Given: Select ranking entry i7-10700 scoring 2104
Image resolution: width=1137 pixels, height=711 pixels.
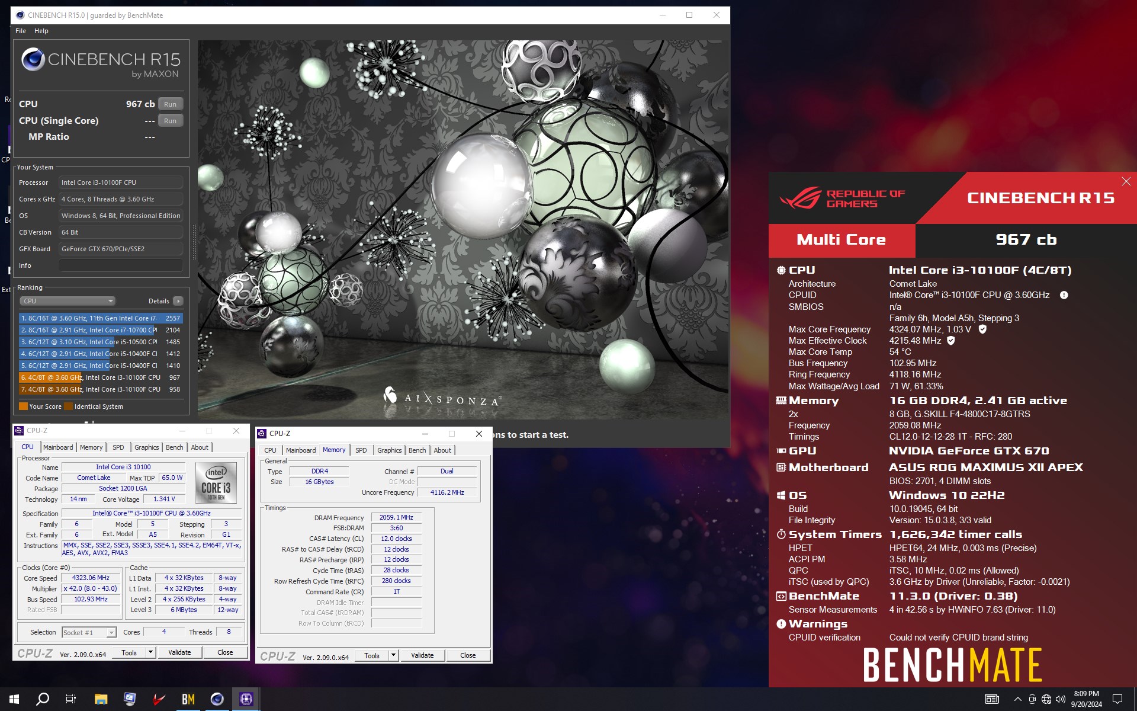Looking at the screenshot, I should click(101, 330).
